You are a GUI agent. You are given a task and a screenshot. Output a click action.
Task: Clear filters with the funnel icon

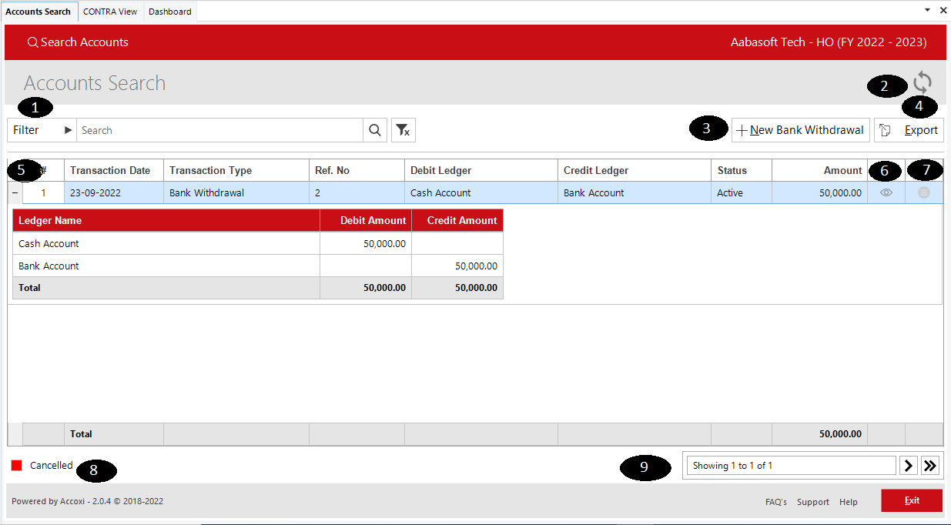click(404, 130)
